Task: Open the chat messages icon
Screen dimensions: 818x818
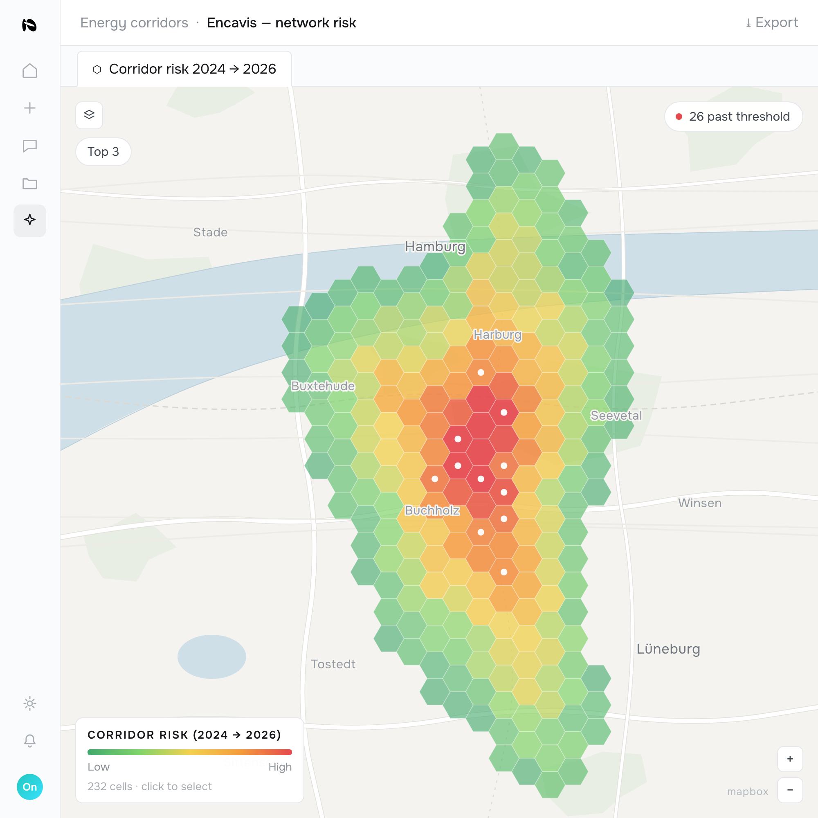Action: click(29, 146)
